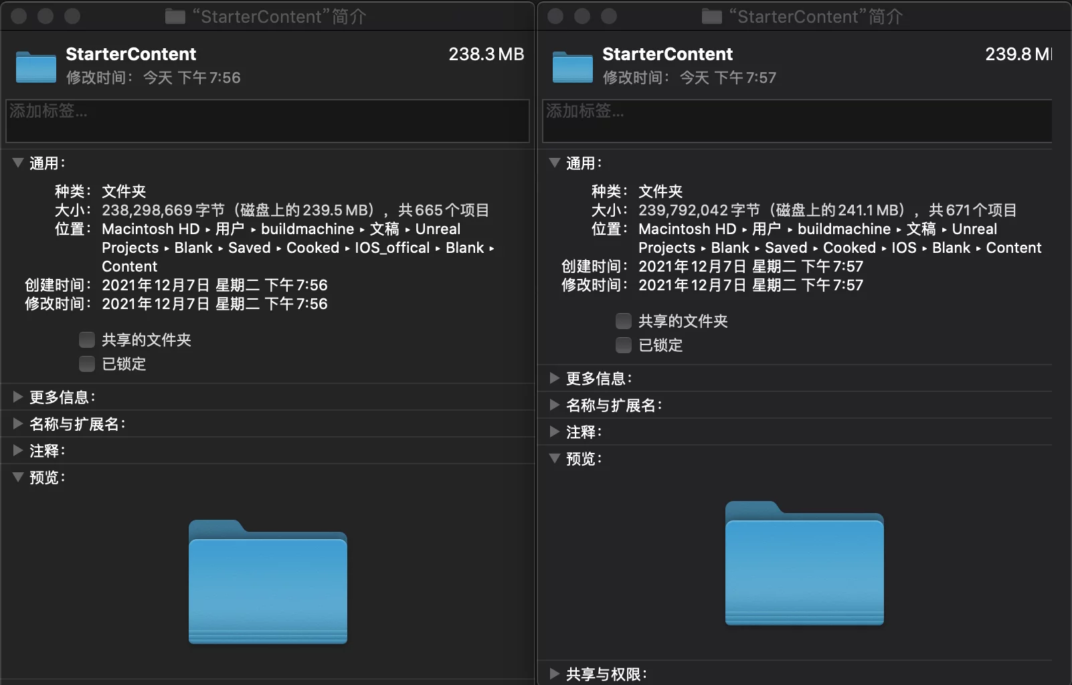
Task: Minimize the right StarterContent info window
Action: tap(582, 16)
